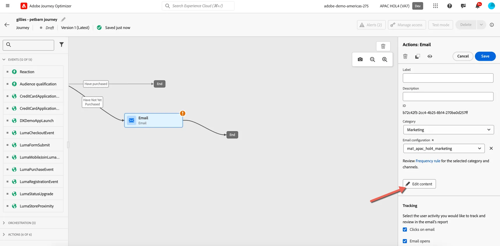Zoom in on the journey canvas
500x246 pixels.
[x=385, y=59]
